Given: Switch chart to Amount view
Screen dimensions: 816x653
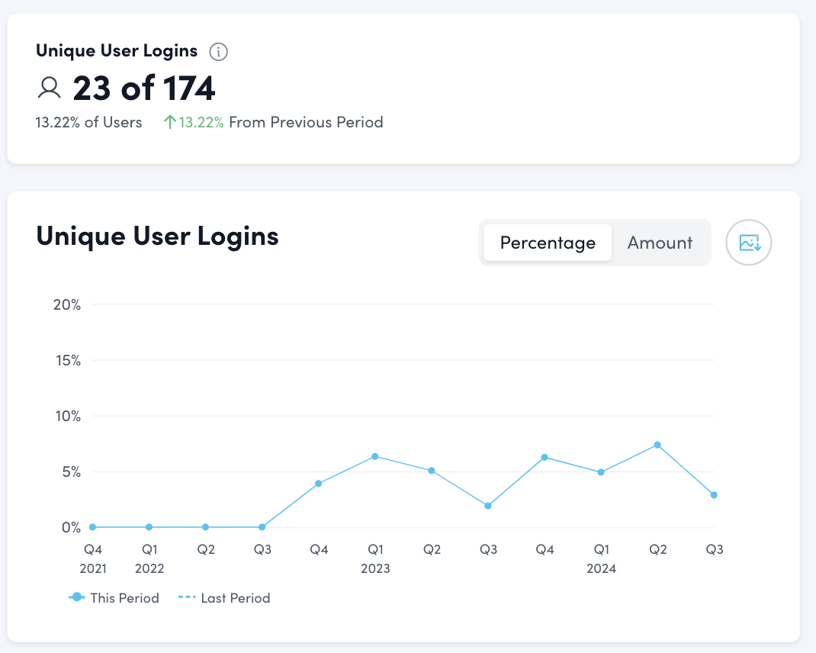Looking at the screenshot, I should click(660, 243).
